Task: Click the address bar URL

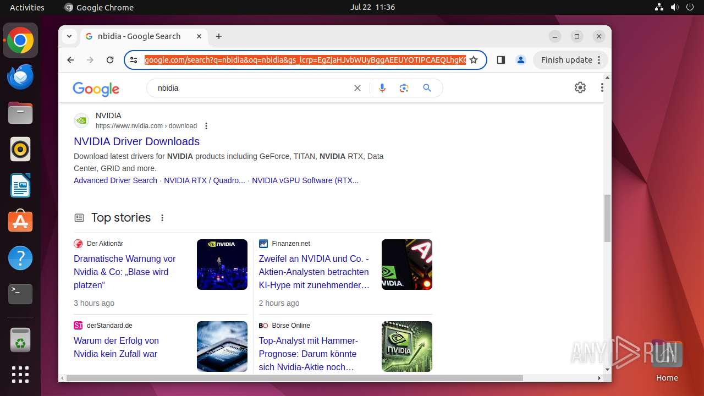Action: click(x=305, y=60)
